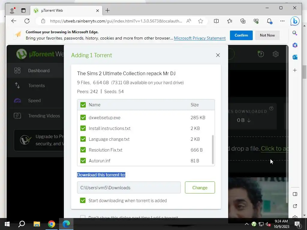
Task: Uncheck Autorun.inf file
Action: [83, 161]
